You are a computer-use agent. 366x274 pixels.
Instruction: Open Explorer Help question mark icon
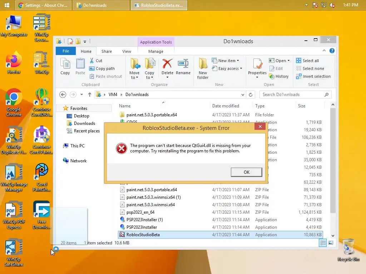332,51
